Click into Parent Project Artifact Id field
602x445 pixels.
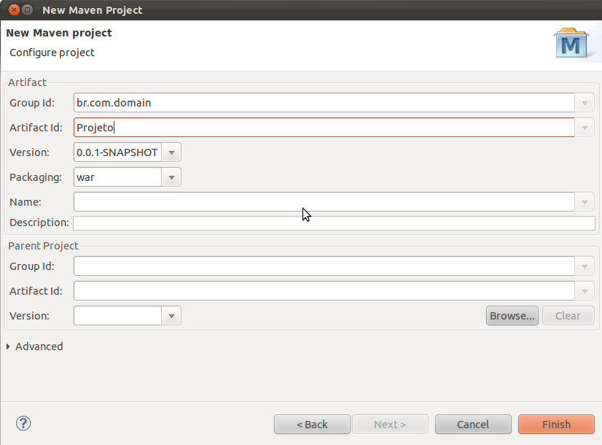[x=324, y=291]
